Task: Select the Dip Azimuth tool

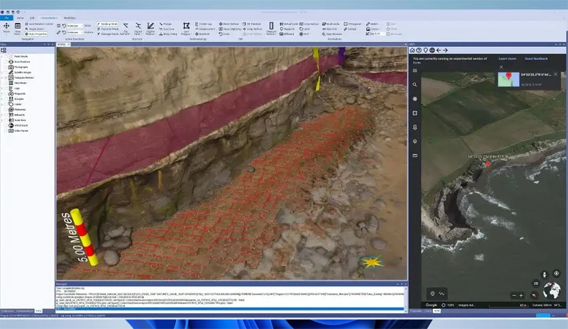Action: 126,29
